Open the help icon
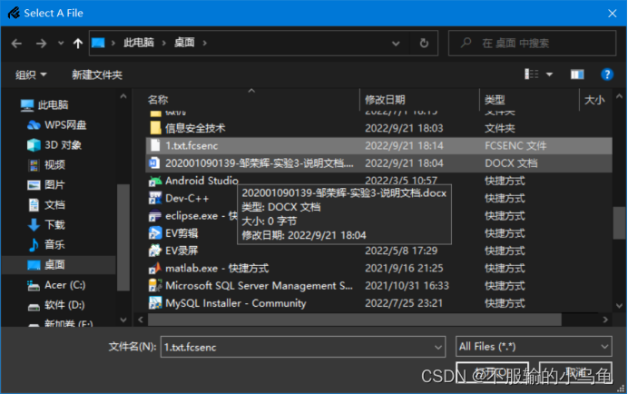This screenshot has height=394, width=628. [607, 74]
